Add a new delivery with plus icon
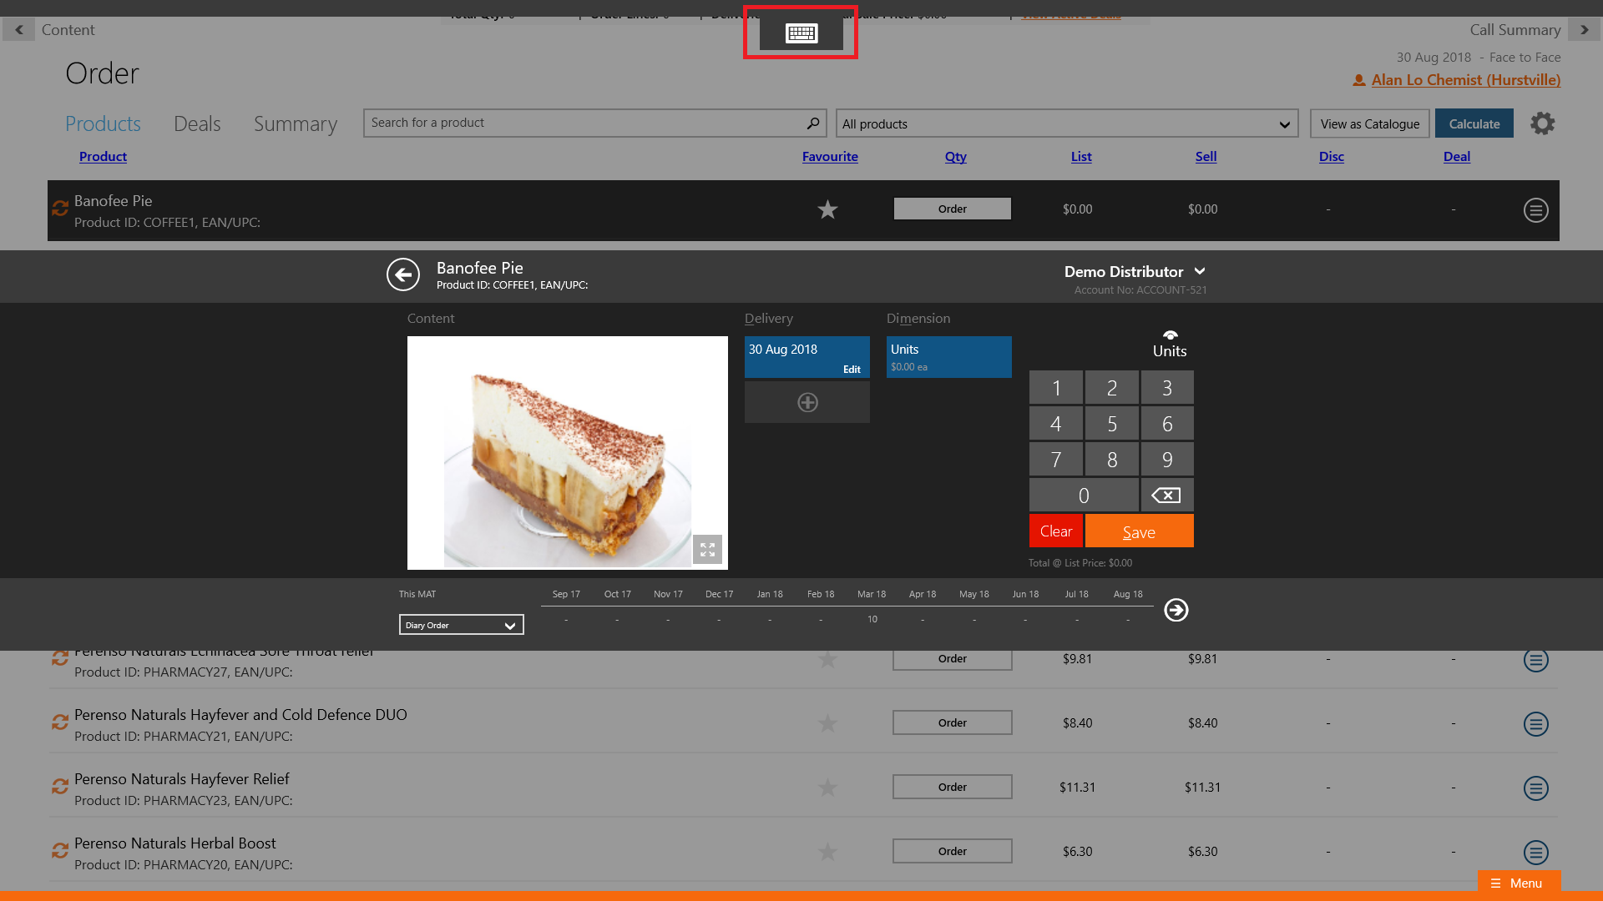 tap(807, 402)
